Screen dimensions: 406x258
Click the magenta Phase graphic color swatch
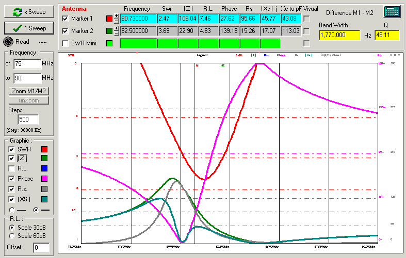tap(44, 179)
